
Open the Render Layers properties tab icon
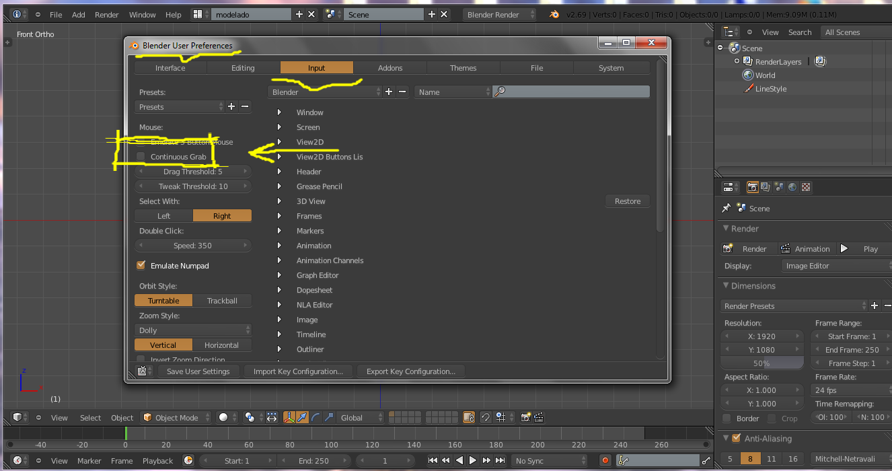tap(767, 187)
